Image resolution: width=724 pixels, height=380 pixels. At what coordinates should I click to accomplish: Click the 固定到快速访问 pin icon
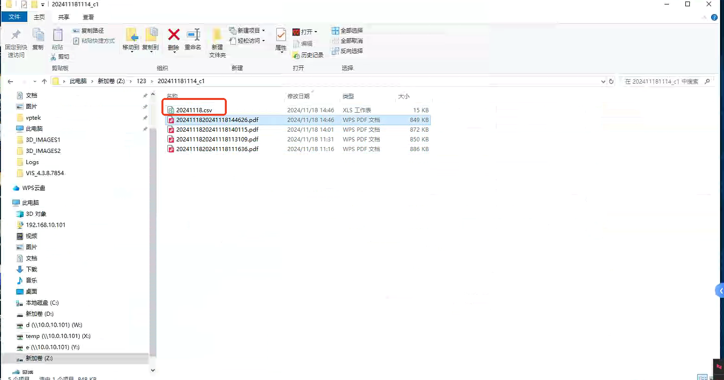pyautogui.click(x=16, y=35)
